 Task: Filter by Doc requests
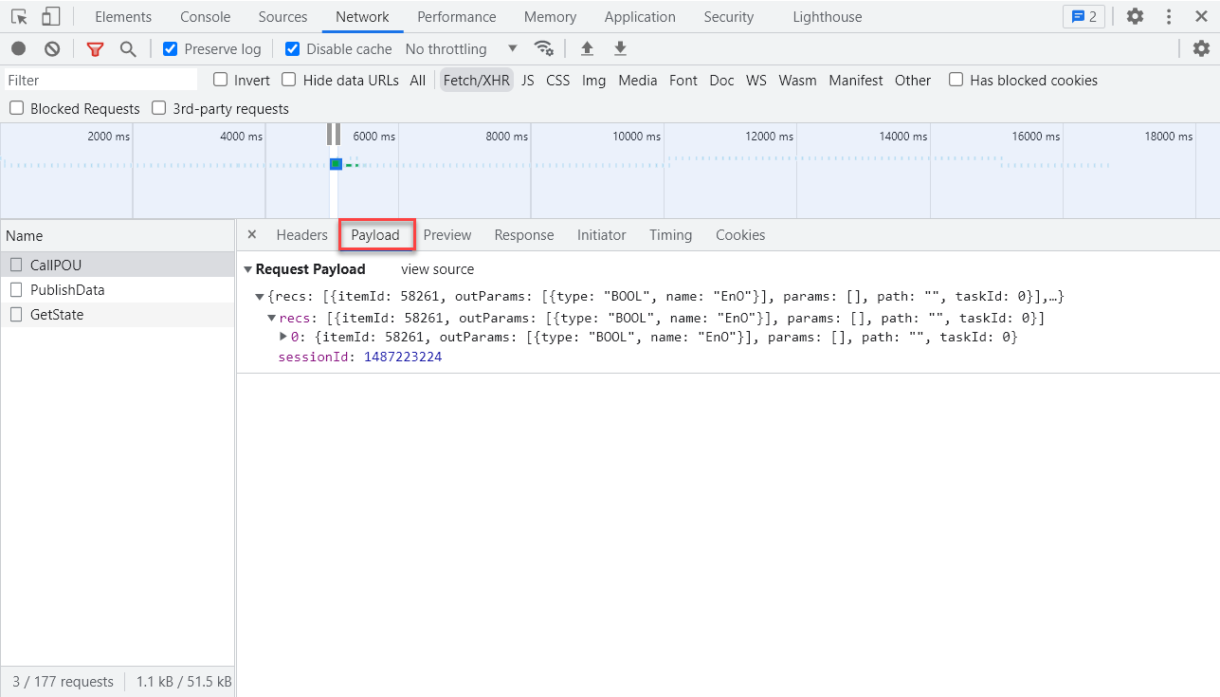coord(722,81)
